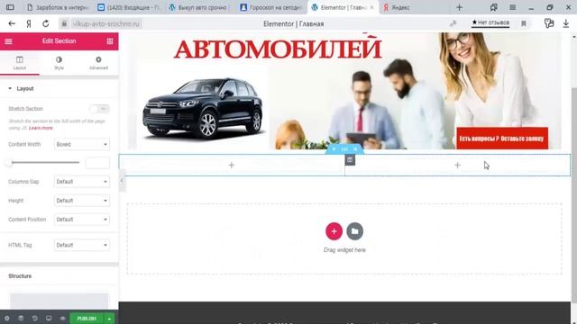This screenshot has width=577, height=324.
Task: Open the Content Position dropdown
Action: coord(82,220)
